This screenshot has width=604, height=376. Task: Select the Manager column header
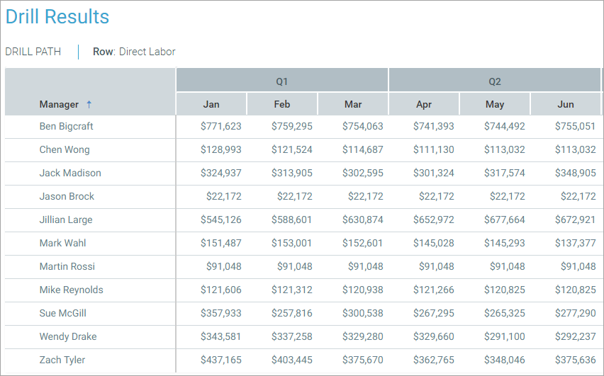coord(60,104)
